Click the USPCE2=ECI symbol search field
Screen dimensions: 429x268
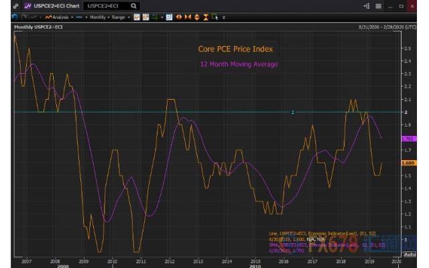[x=107, y=5]
